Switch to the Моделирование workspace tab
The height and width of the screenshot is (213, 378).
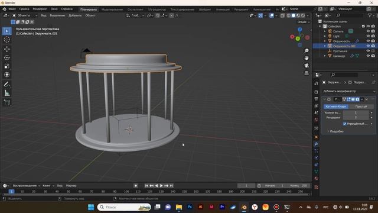[x=112, y=9]
